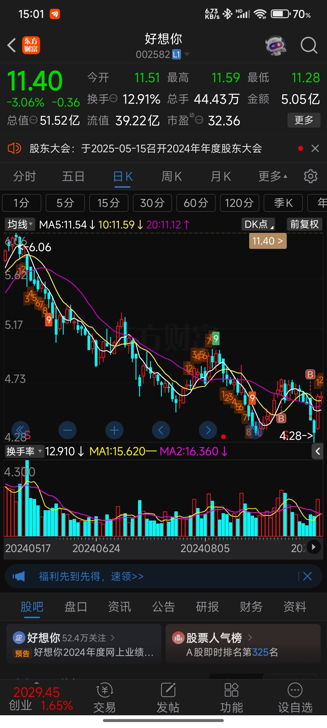The height and width of the screenshot is (728, 327).
Task: Open the 福利先到先得 速领 link
Action: 91,576
